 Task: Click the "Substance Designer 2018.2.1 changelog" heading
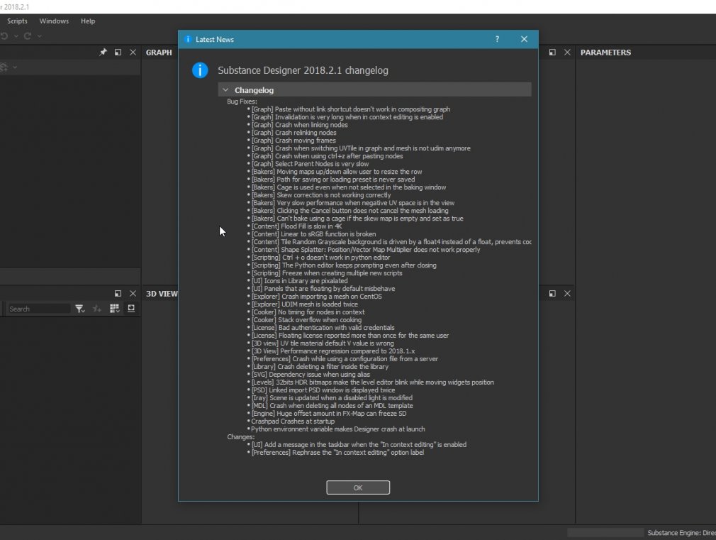point(303,70)
